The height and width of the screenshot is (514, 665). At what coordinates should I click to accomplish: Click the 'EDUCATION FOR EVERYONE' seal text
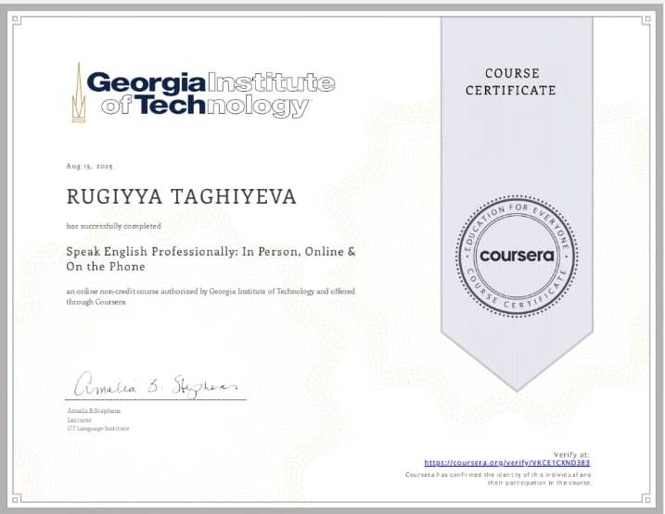point(516,219)
